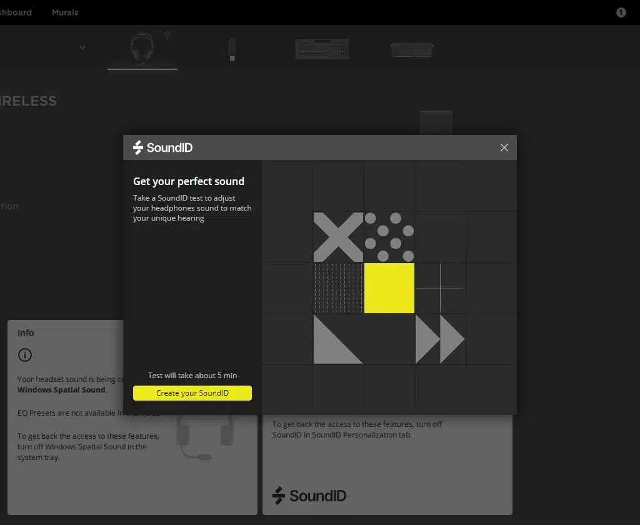Click the fast-forward double arrow tile
This screenshot has width=640, height=525.
pos(440,339)
